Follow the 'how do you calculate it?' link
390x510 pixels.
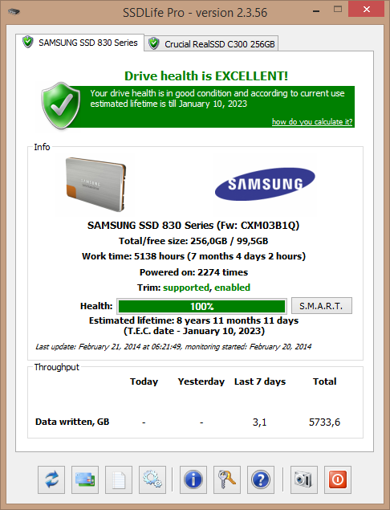pos(312,121)
